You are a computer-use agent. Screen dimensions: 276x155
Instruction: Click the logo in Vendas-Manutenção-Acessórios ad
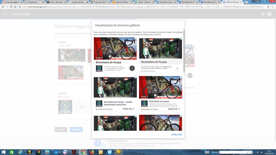point(99,103)
